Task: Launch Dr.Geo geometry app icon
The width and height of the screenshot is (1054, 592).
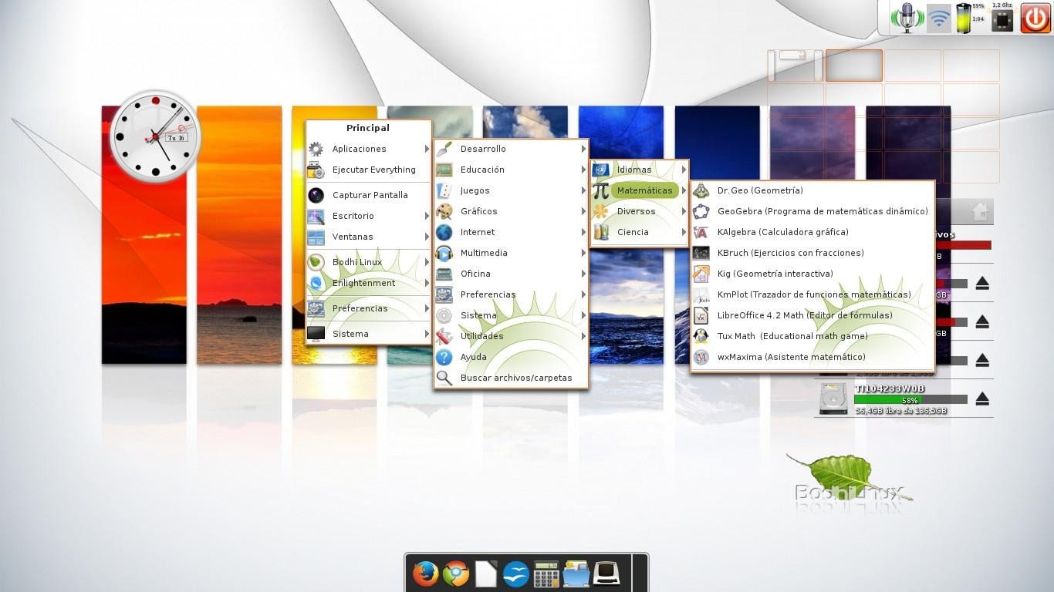Action: click(701, 190)
